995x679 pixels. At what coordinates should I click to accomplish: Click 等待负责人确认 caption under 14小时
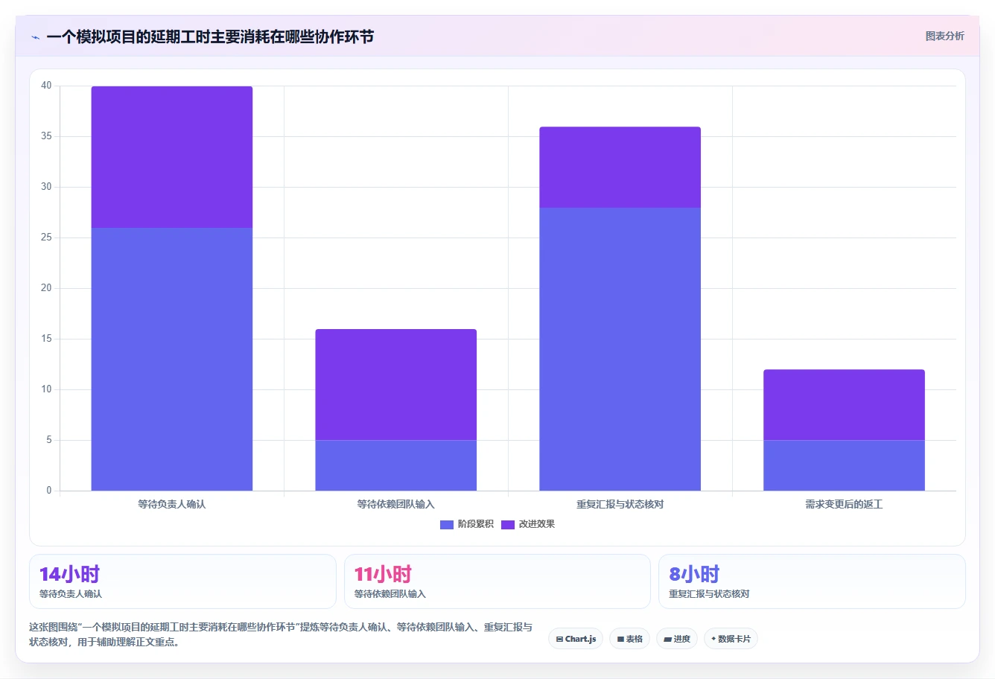(x=71, y=594)
